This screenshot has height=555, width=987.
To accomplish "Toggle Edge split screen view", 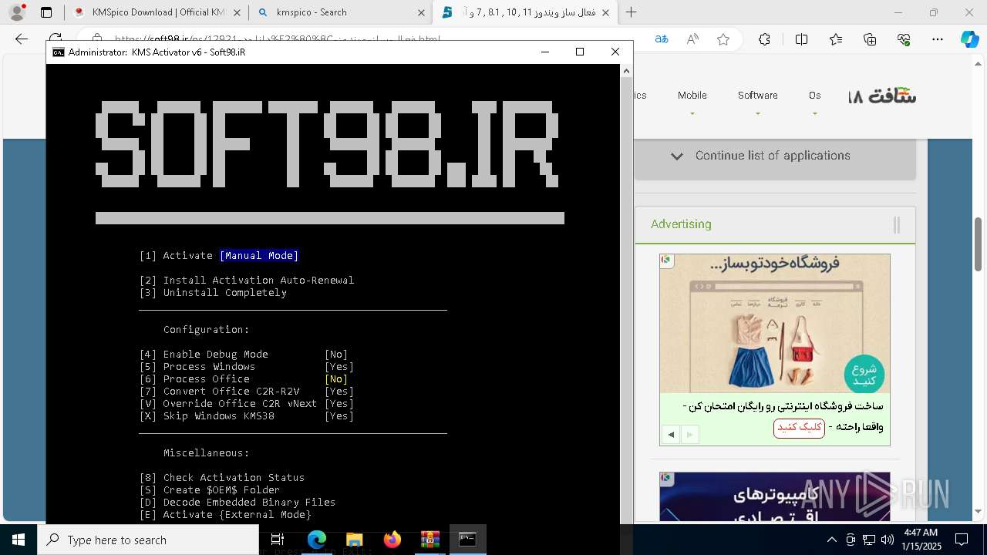I will 801,39.
